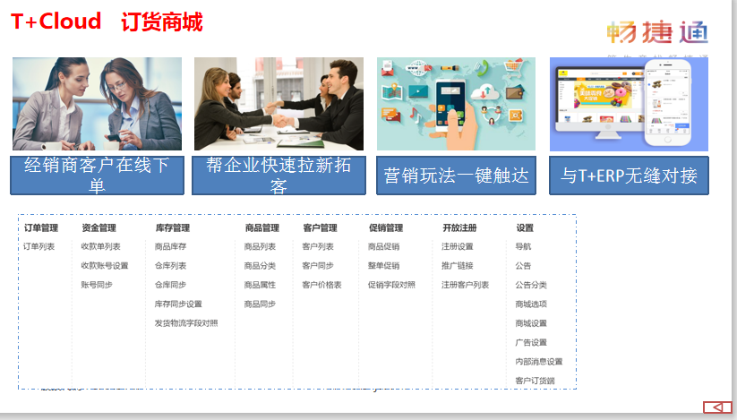Open 商品分类 link
This screenshot has width=737, height=420.
260,265
